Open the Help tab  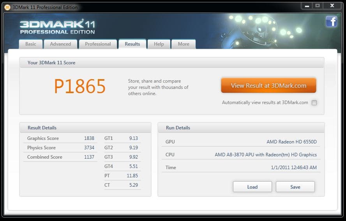coord(159,44)
